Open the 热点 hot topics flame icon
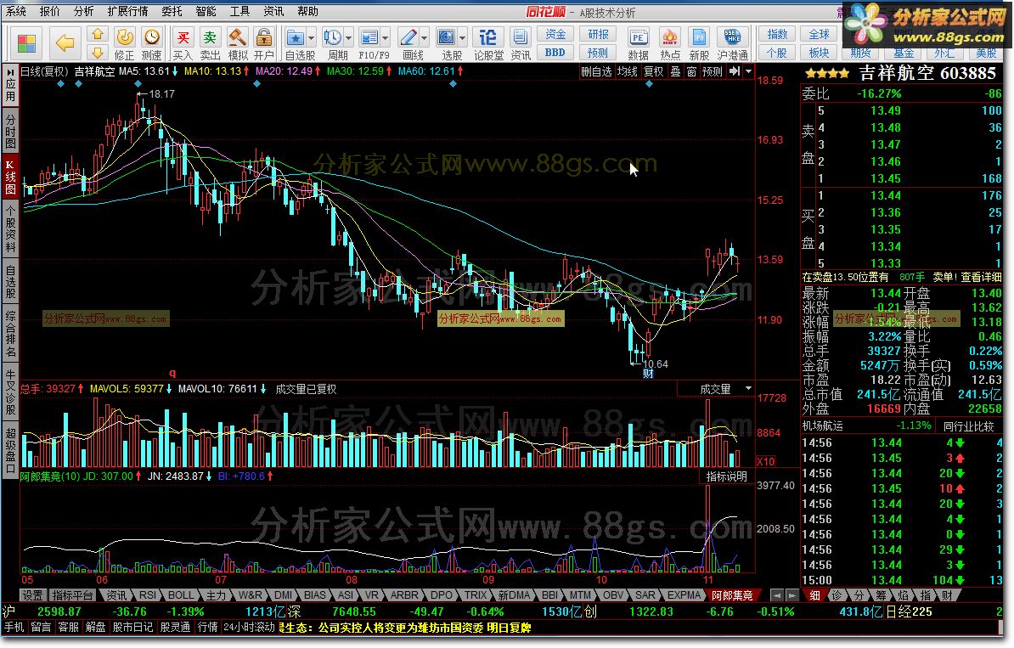 pos(670,44)
